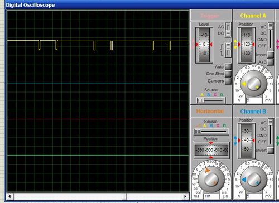Viewport: 279px width, 203px height.
Task: Click the DC label in Trigger panel
Action: pyautogui.click(x=221, y=33)
